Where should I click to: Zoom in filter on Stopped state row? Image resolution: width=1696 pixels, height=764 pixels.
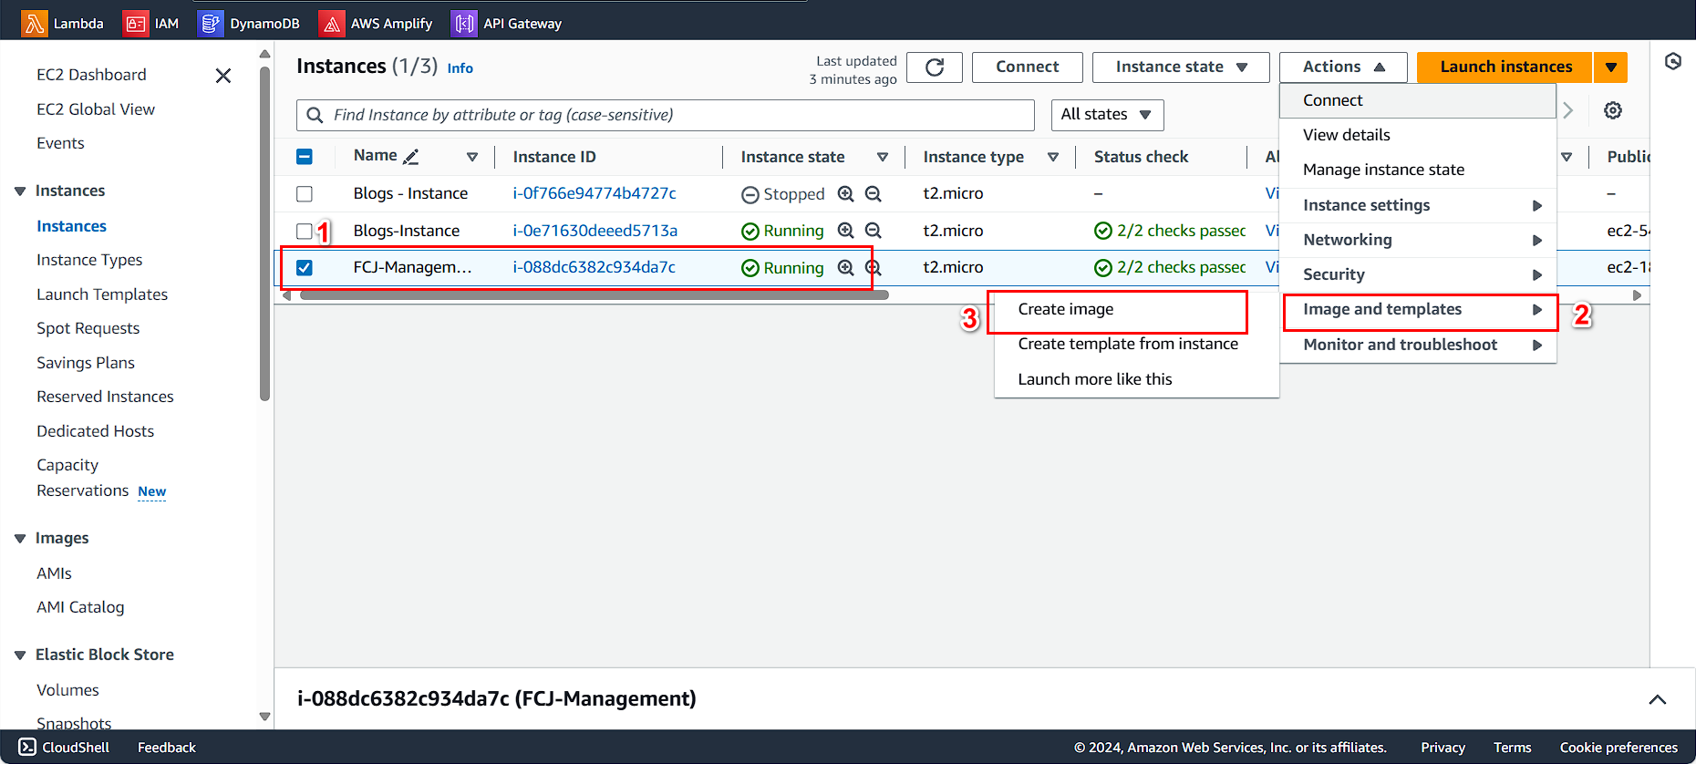pyautogui.click(x=846, y=194)
